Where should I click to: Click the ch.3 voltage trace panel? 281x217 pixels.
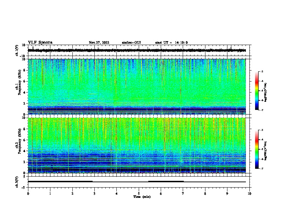coord(139,182)
